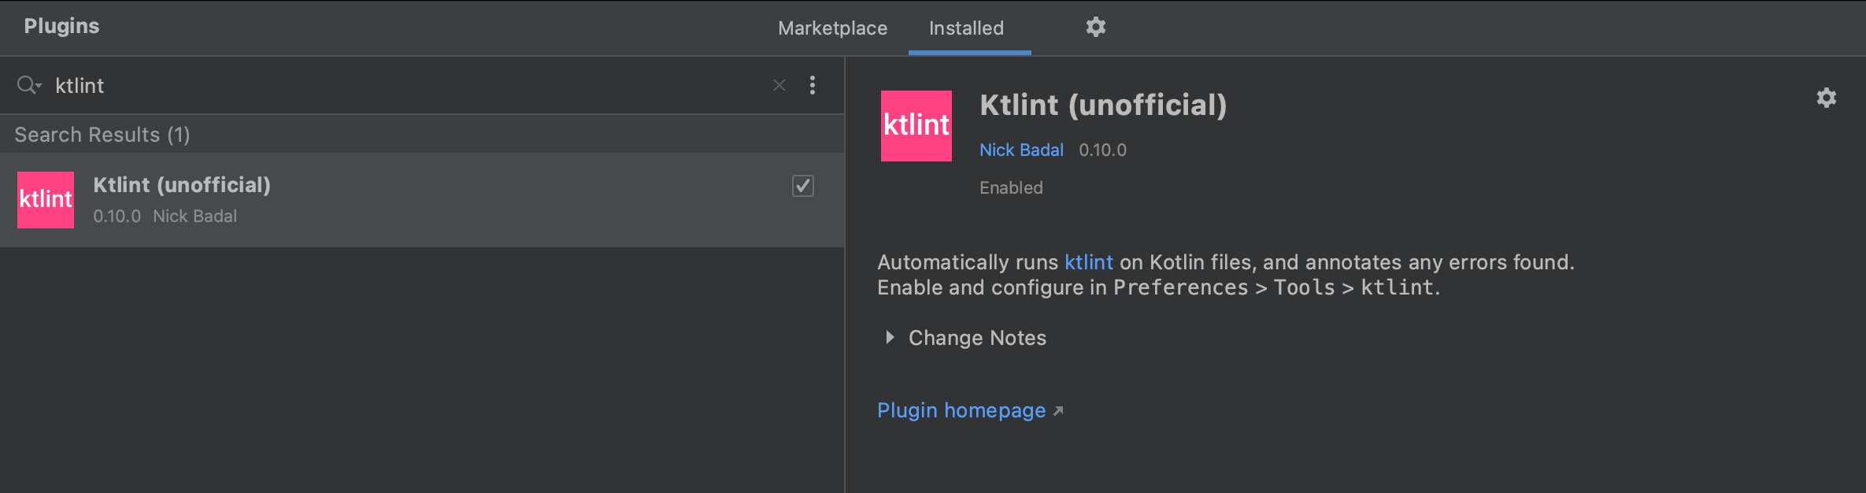Click the Enabled status text
The image size is (1866, 493).
coord(1011,187)
